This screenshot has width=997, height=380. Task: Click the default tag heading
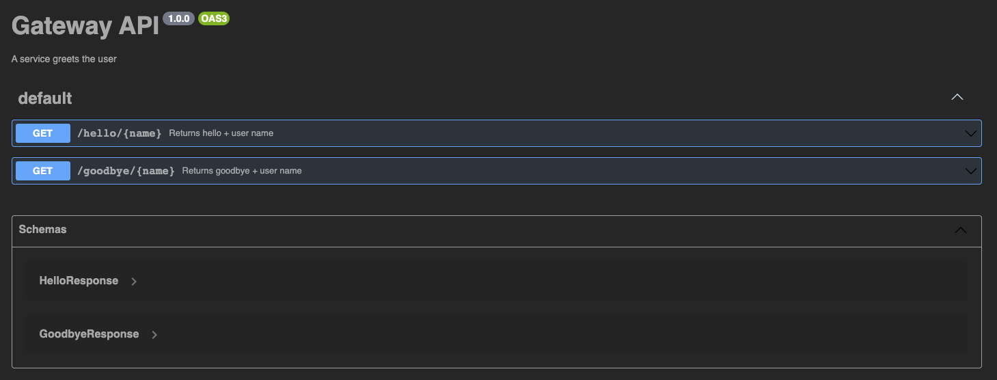45,98
